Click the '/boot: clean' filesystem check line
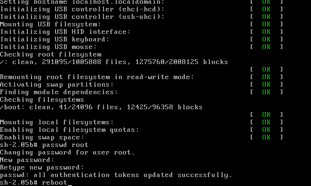 click(101, 107)
